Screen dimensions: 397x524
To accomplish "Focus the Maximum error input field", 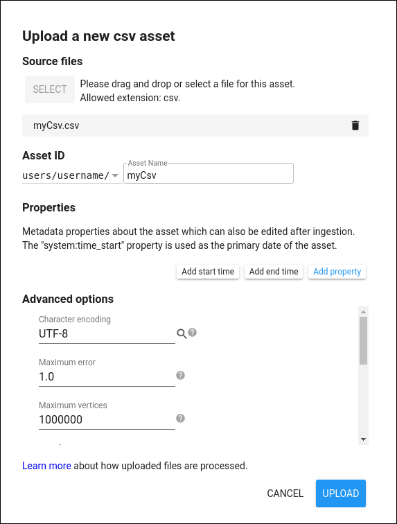I will click(x=107, y=377).
